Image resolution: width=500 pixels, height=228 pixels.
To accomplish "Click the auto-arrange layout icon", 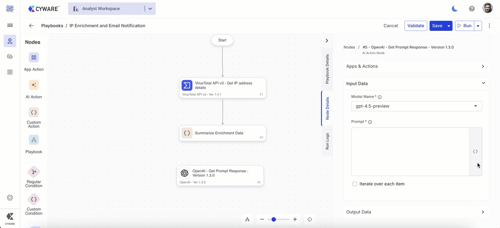I will pyautogui.click(x=247, y=219).
